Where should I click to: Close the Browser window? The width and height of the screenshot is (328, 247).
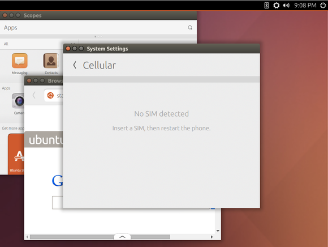click(x=29, y=80)
